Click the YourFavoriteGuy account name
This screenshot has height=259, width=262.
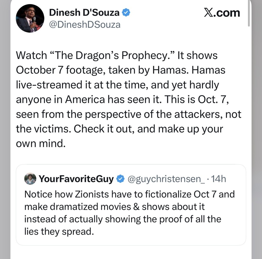[76, 179]
